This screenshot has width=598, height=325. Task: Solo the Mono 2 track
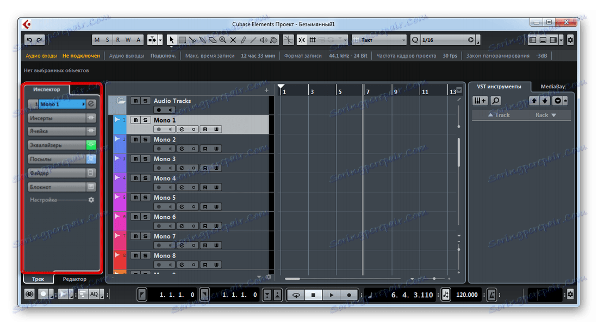tap(145, 139)
